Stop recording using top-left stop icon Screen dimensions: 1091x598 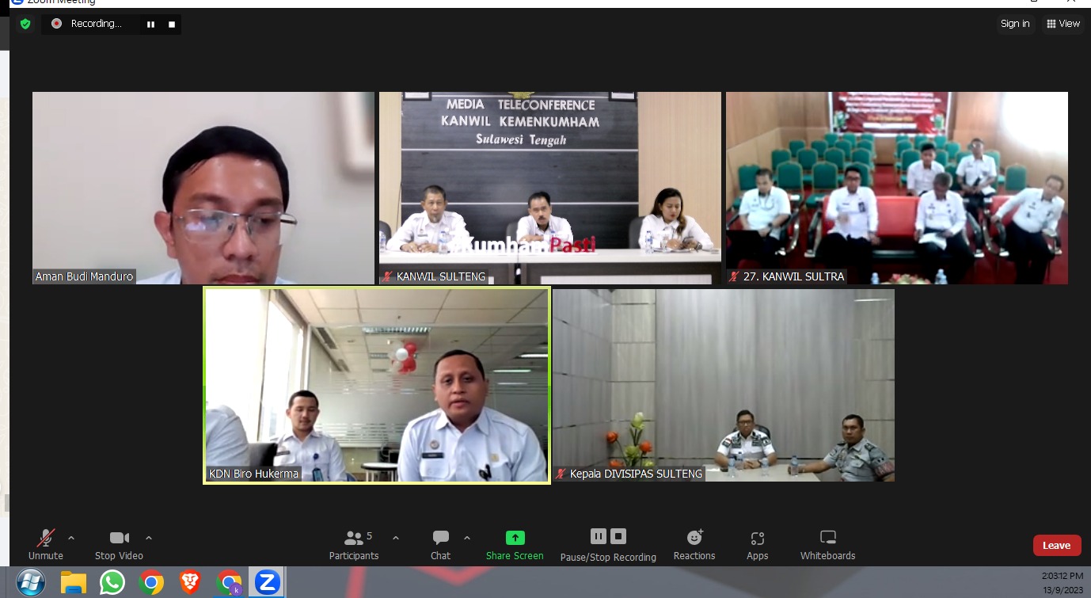171,25
